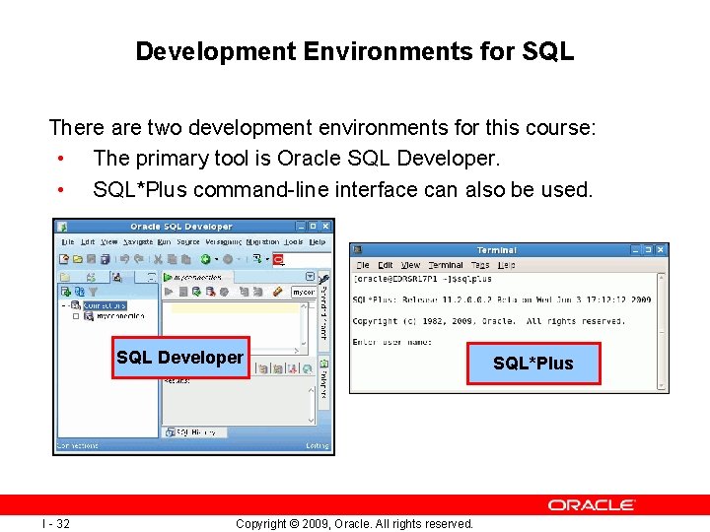Open the Navigate menu in SQL Developer
Screen dimensions: 710x532
click(x=138, y=242)
